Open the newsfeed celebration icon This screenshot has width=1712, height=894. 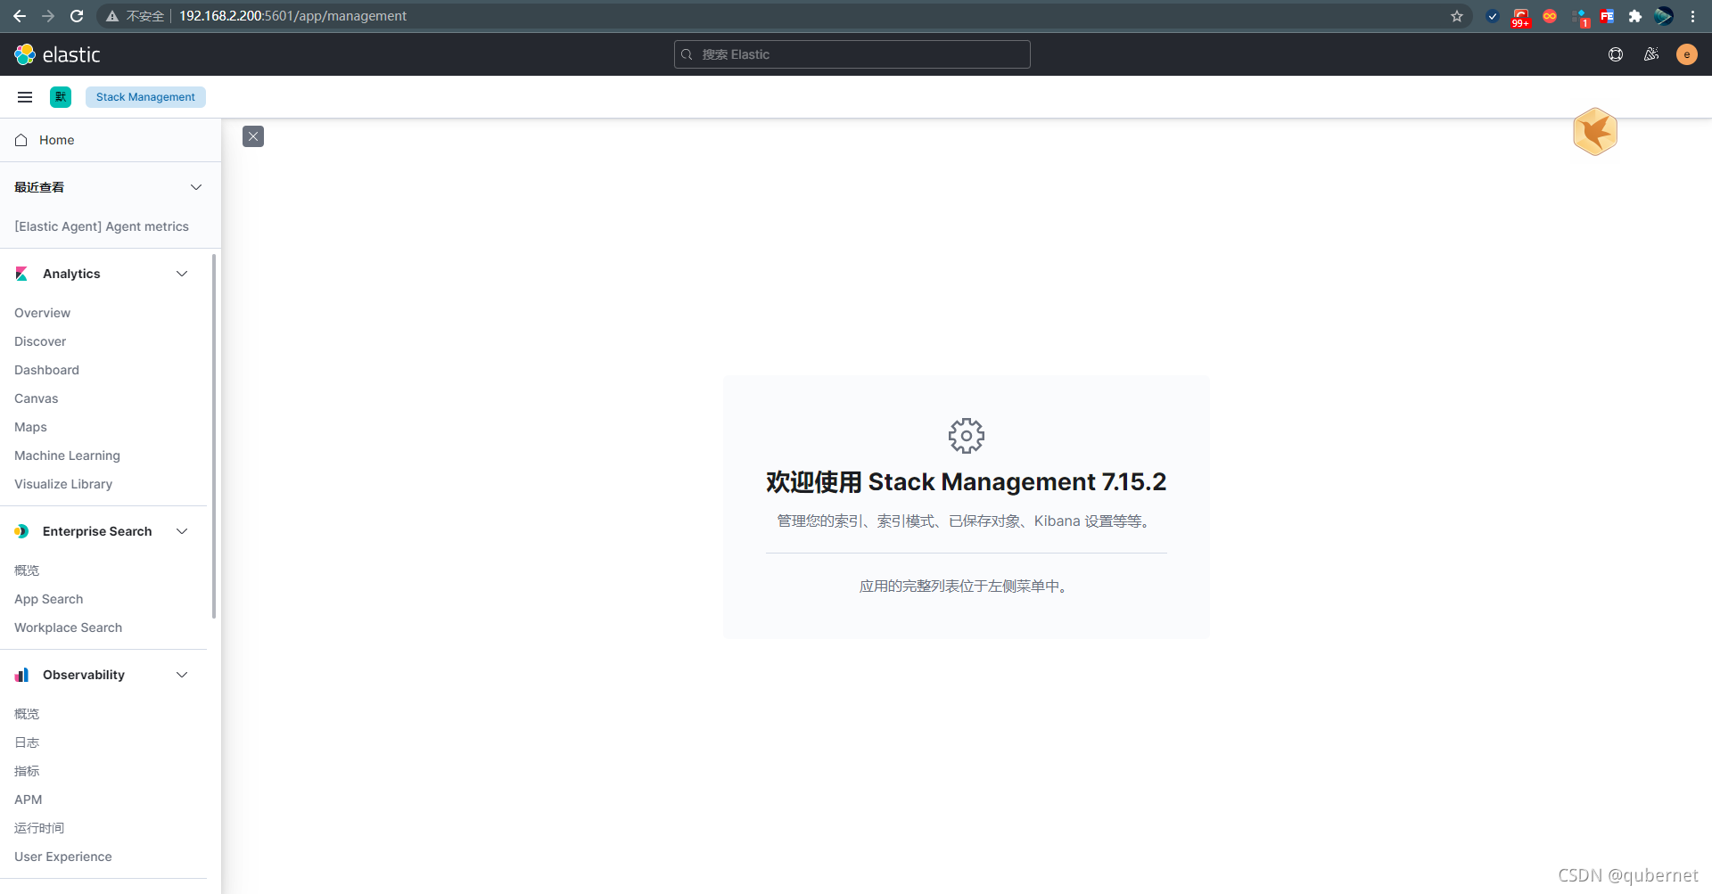(x=1651, y=54)
